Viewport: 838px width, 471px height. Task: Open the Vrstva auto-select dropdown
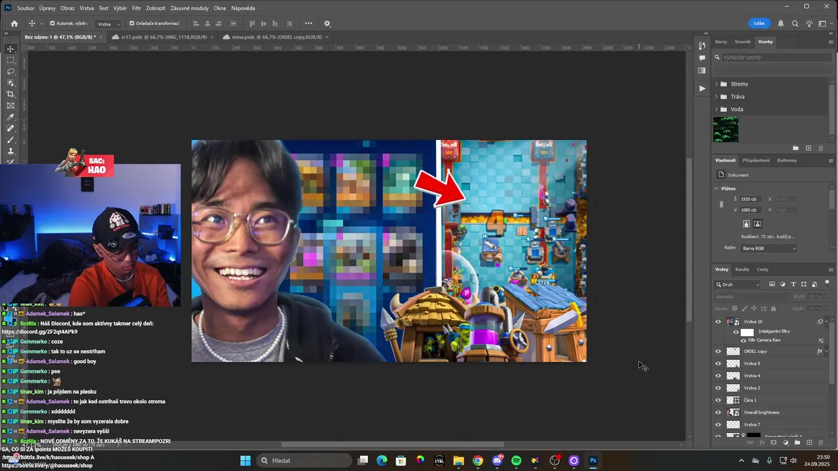[x=109, y=24]
